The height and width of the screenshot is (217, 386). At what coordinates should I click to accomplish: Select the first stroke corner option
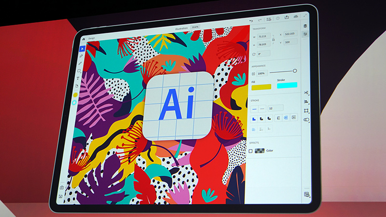(254, 119)
